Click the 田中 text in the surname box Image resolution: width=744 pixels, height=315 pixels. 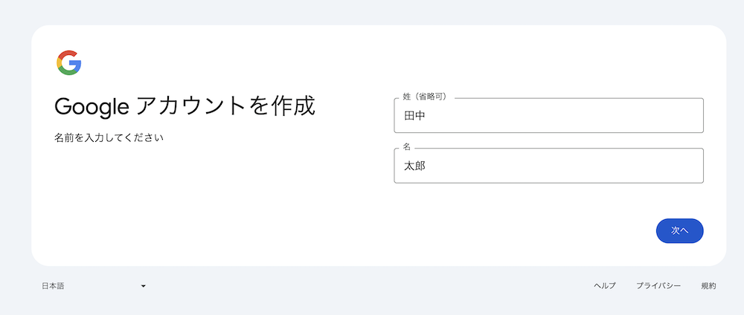pos(414,116)
